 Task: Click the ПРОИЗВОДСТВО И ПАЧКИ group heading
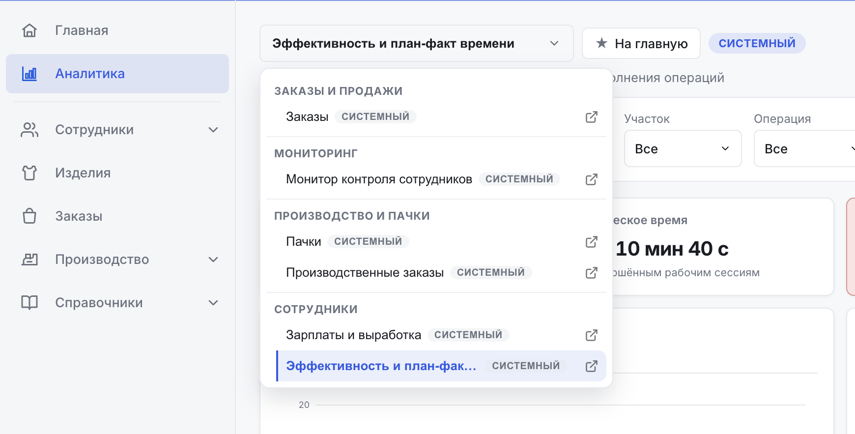pos(352,216)
